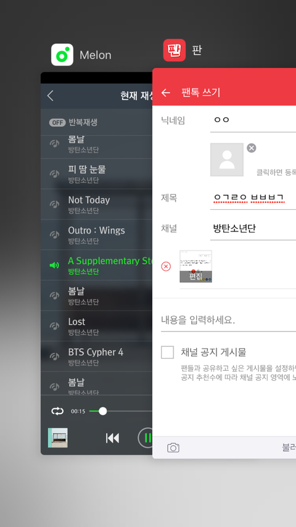
Task: Open the camera icon to add photo
Action: tap(173, 447)
